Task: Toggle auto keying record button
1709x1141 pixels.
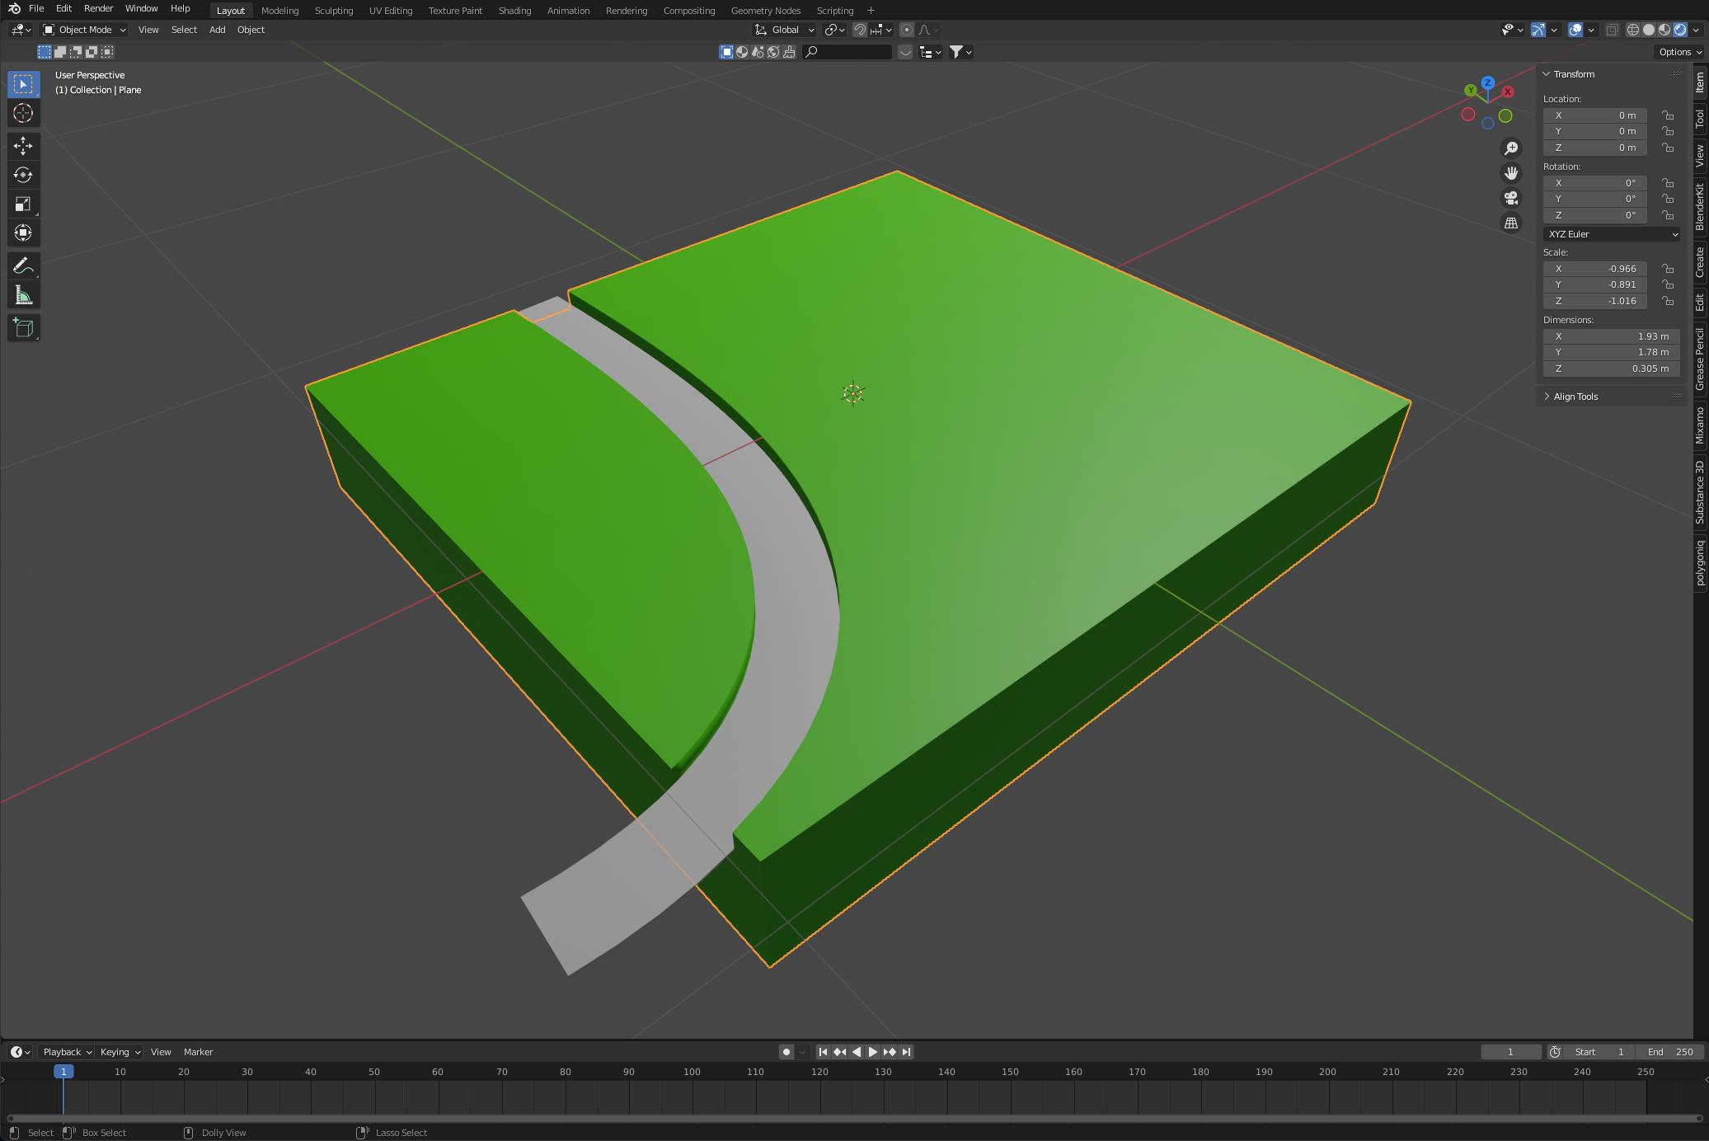Action: pyautogui.click(x=786, y=1052)
